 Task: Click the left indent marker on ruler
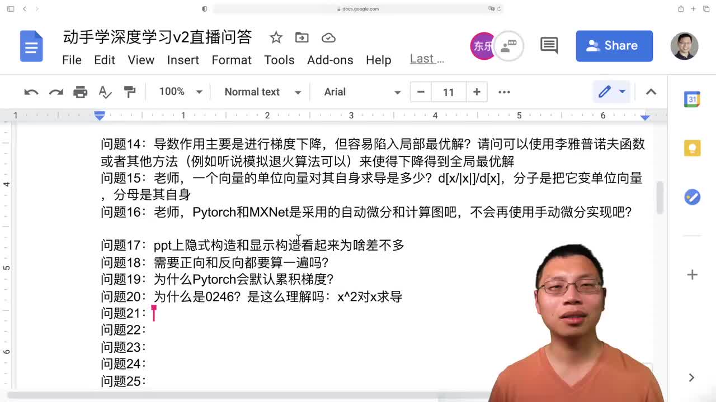point(100,116)
